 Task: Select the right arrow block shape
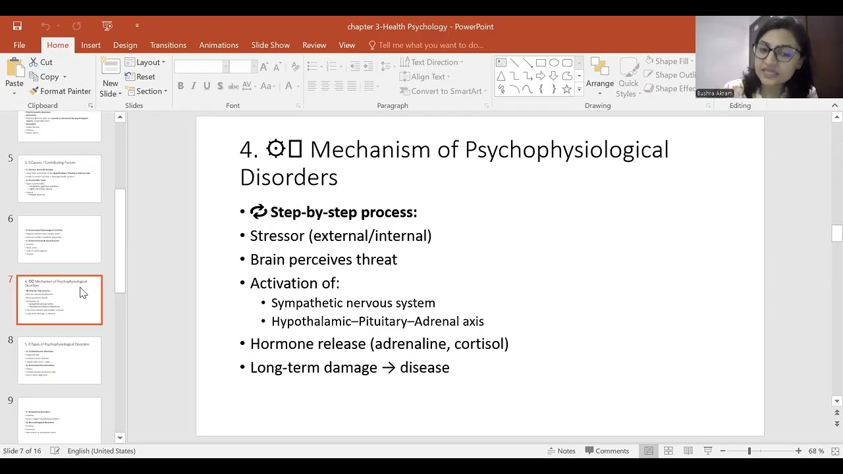(541, 76)
